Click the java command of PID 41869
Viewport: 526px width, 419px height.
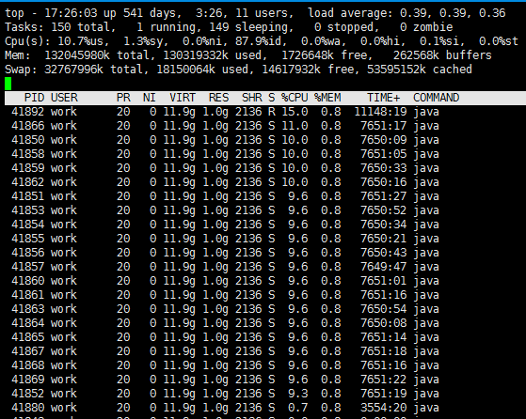(x=426, y=380)
